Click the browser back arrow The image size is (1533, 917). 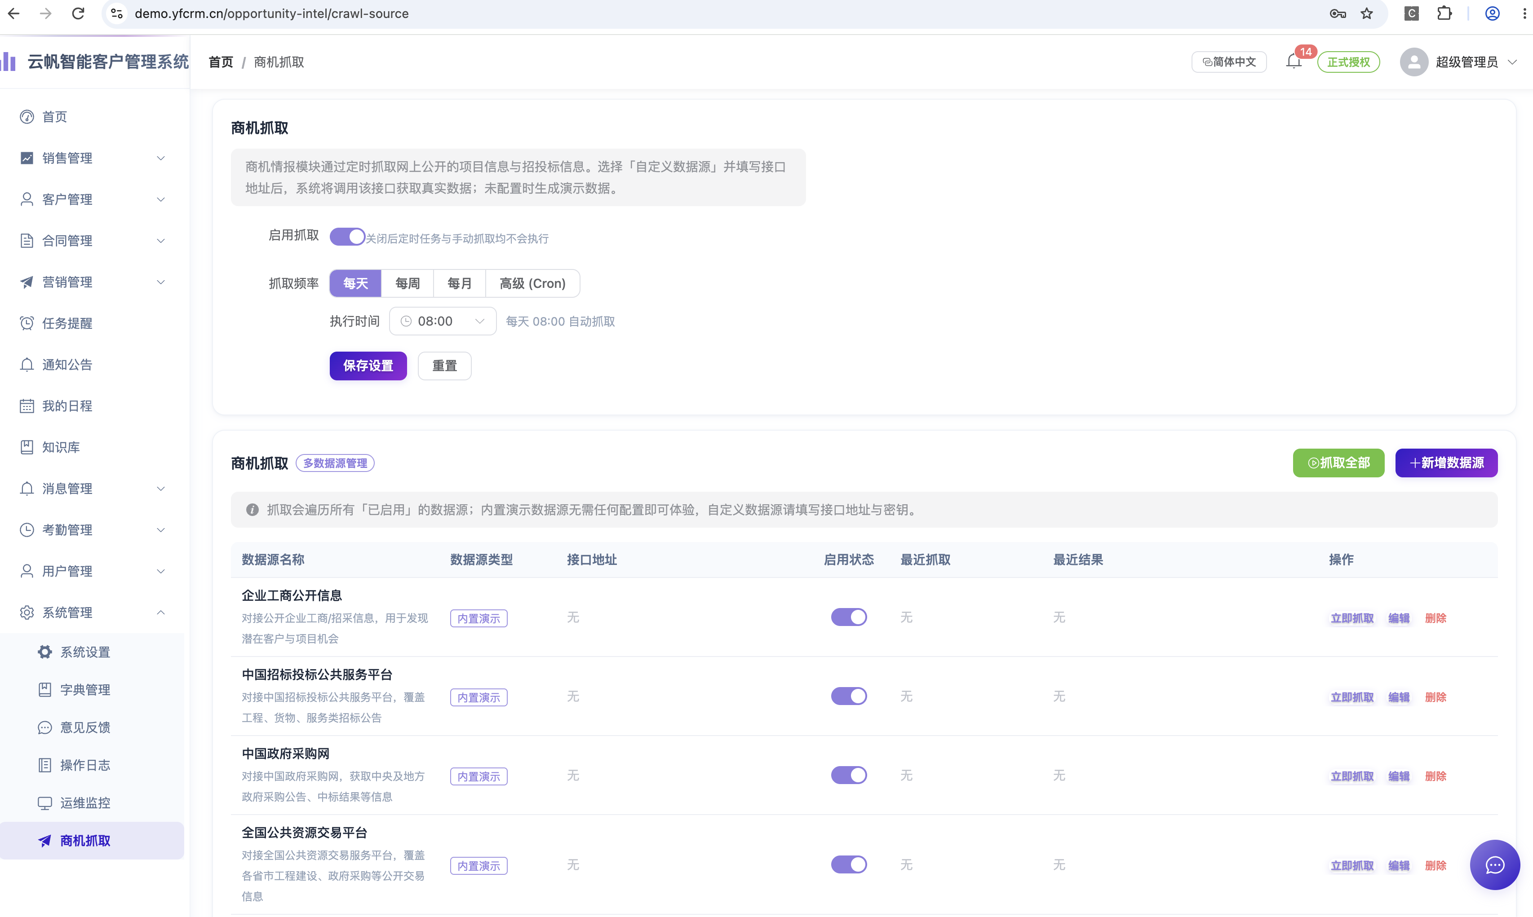[x=13, y=13]
